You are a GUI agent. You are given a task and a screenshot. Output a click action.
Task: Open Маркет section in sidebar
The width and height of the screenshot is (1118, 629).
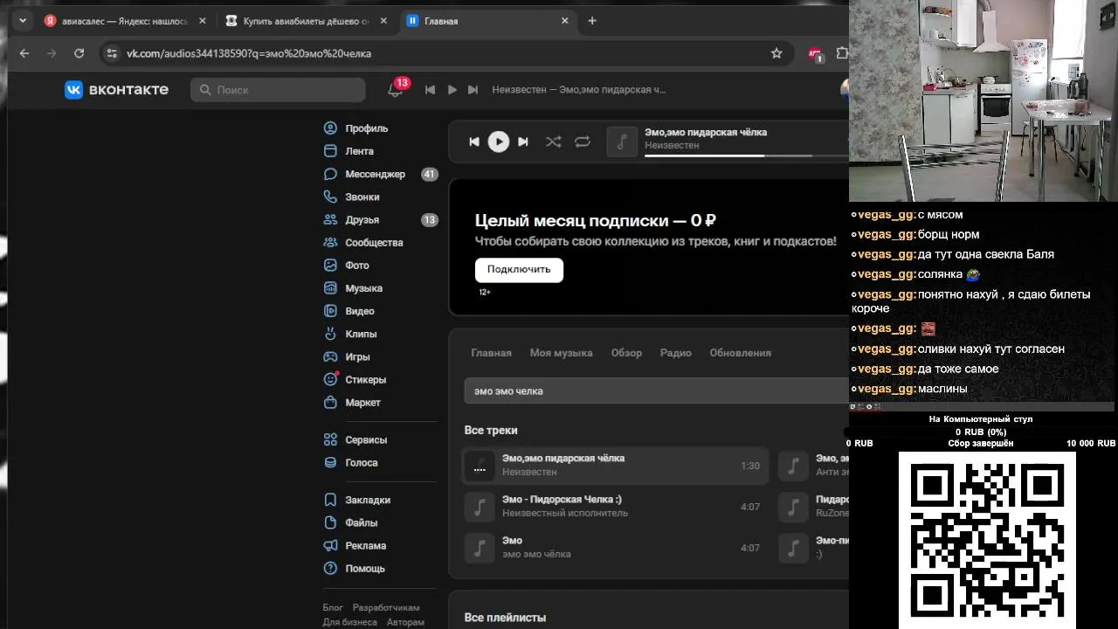point(362,403)
